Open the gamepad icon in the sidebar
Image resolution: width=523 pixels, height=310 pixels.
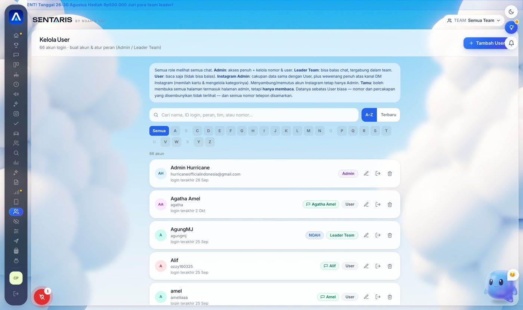(16, 133)
